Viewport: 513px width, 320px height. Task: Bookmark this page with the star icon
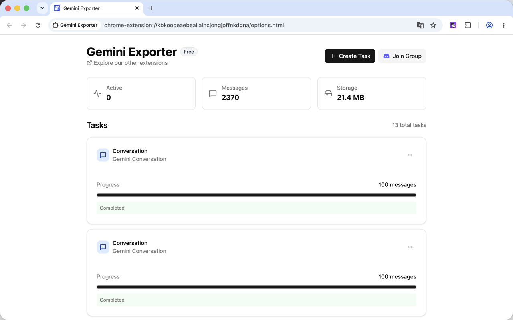(433, 25)
